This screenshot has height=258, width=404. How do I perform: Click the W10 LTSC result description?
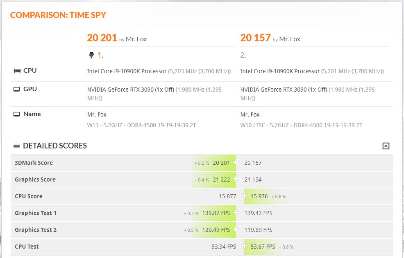[x=301, y=125]
